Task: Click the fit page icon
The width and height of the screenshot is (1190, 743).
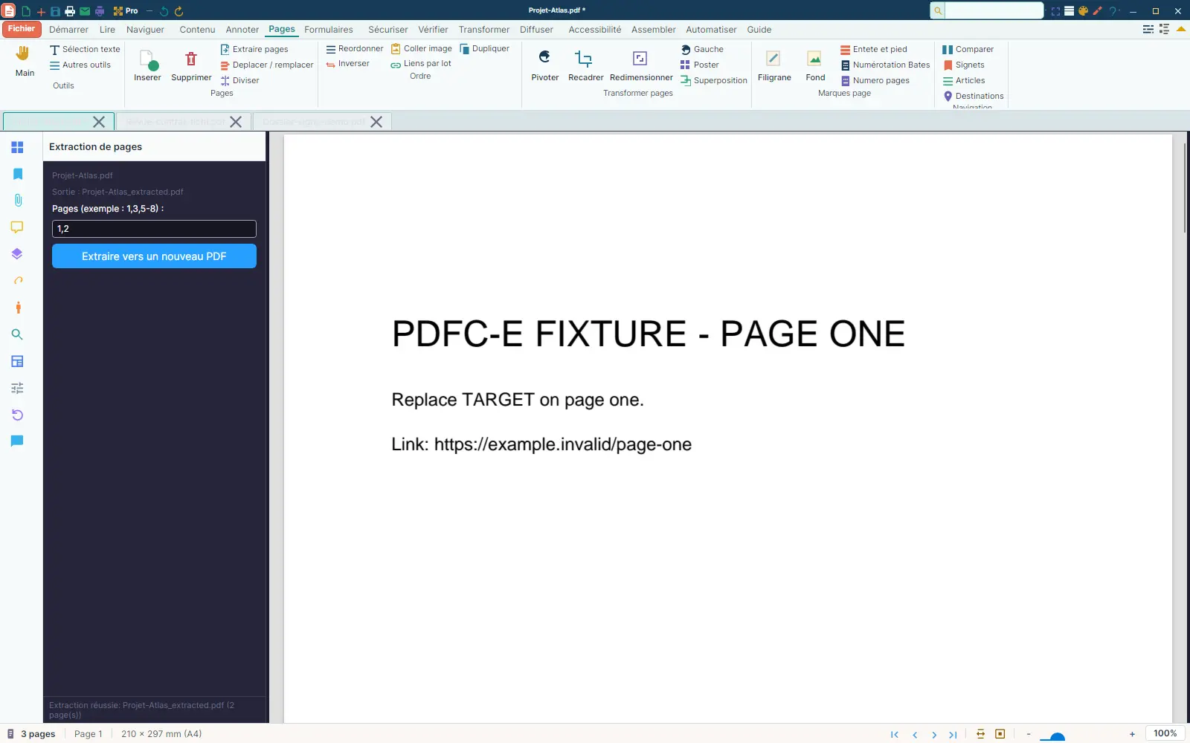Action: coord(1000,734)
